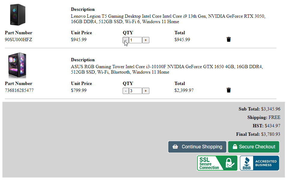The width and height of the screenshot is (293, 188).
Task: Click the padlock icon on Secure Checkout
Action: 234,147
